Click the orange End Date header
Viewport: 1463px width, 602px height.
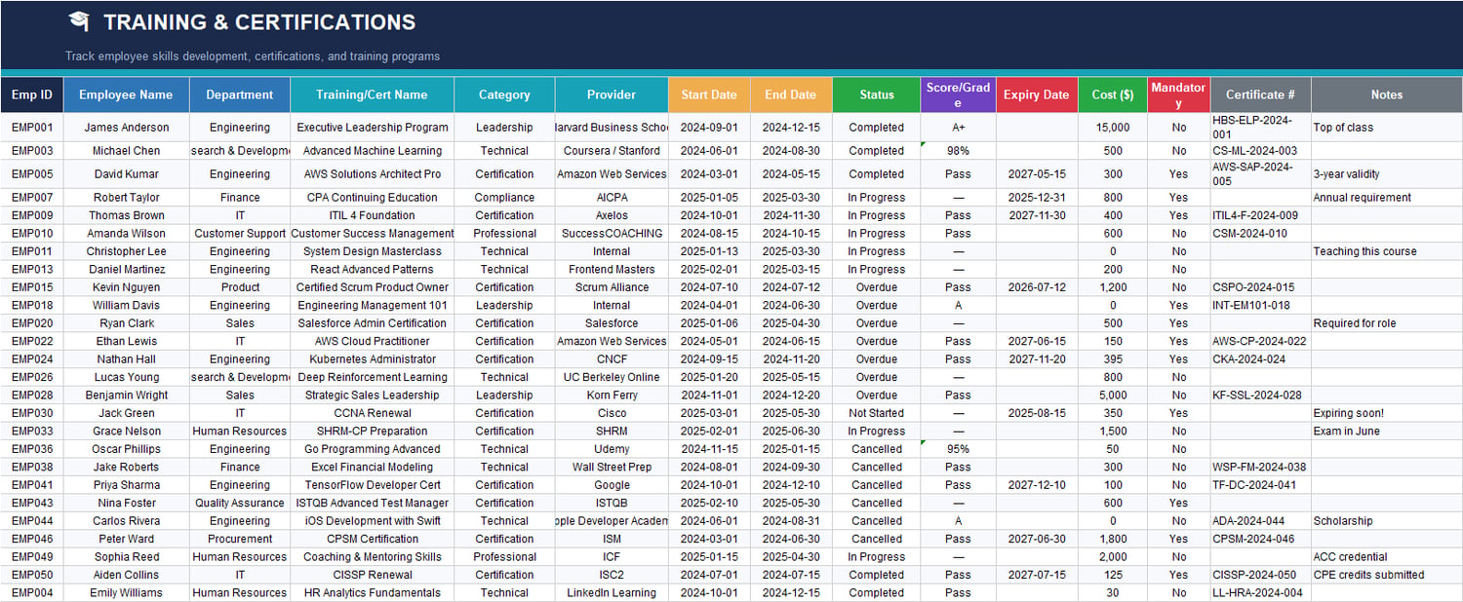791,94
